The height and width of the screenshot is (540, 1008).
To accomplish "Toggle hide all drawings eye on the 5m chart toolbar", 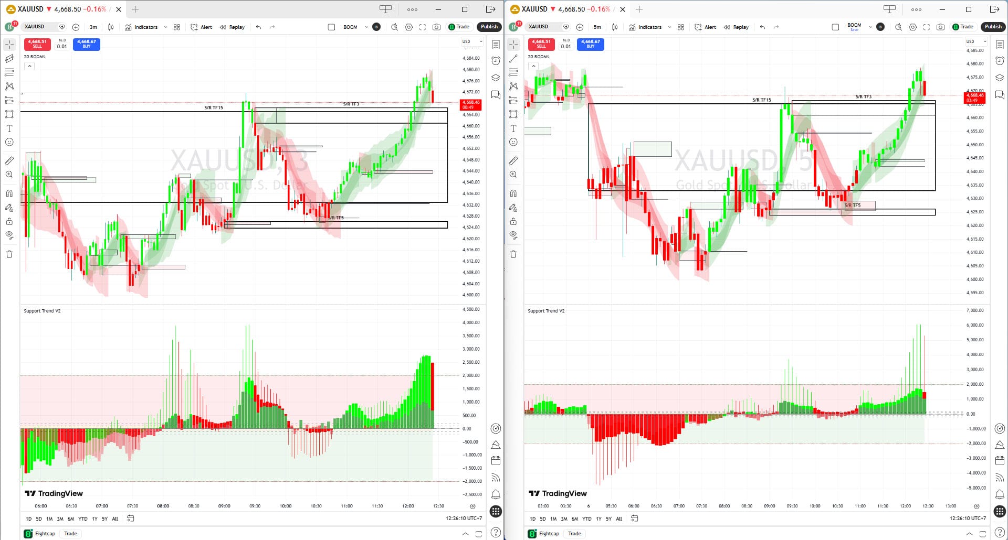I will click(x=513, y=235).
